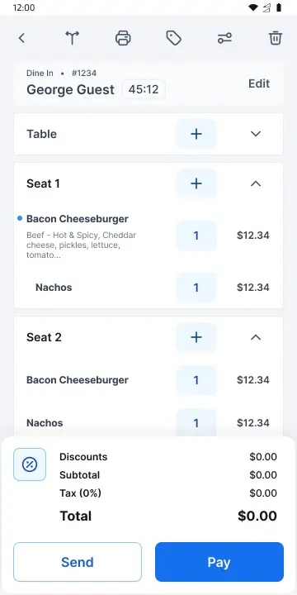The height and width of the screenshot is (595, 297).
Task: Tap the 45:12 order timer
Action: coord(144,89)
